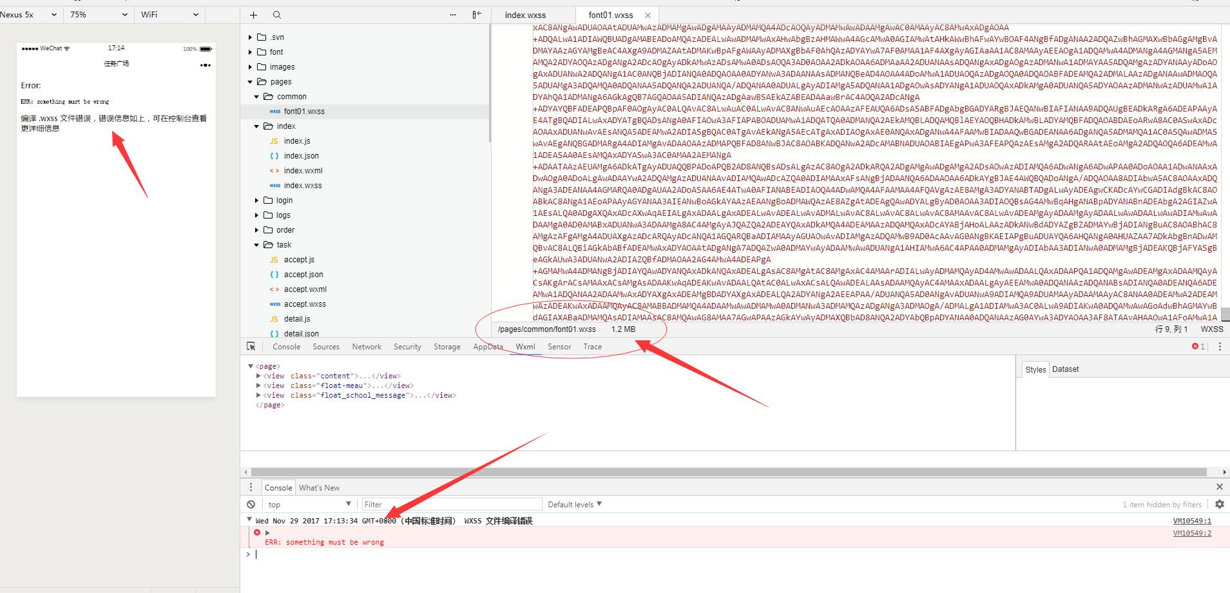1230x593 pixels.
Task: Open the file tree more-options menu
Action: 453,15
